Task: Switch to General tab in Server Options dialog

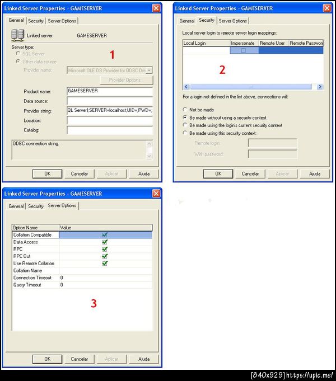Action: pyautogui.click(x=16, y=206)
